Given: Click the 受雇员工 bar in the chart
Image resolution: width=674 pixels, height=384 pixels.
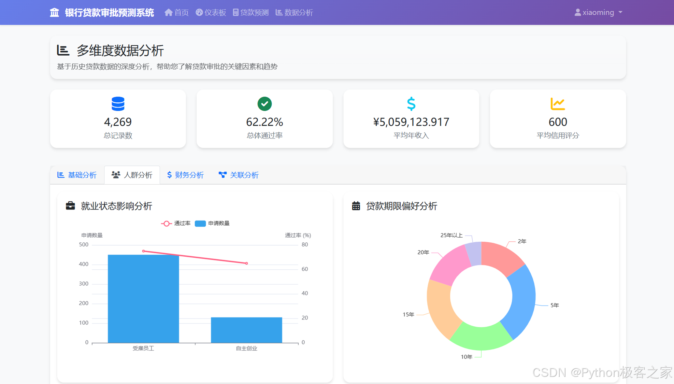Looking at the screenshot, I should click(143, 299).
